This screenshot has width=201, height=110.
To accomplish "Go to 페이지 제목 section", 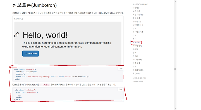I will click(137, 46).
